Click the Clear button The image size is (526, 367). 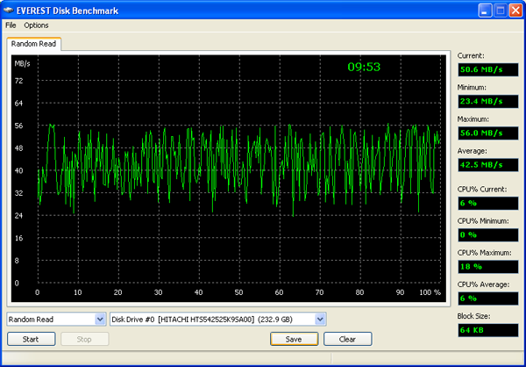point(347,339)
